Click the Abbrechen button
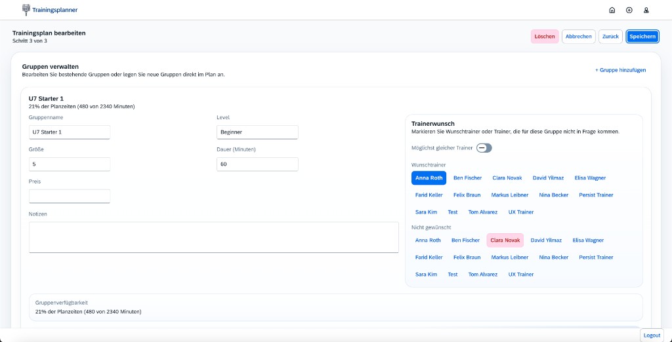Viewport: 672px width, 342px height. (x=578, y=37)
